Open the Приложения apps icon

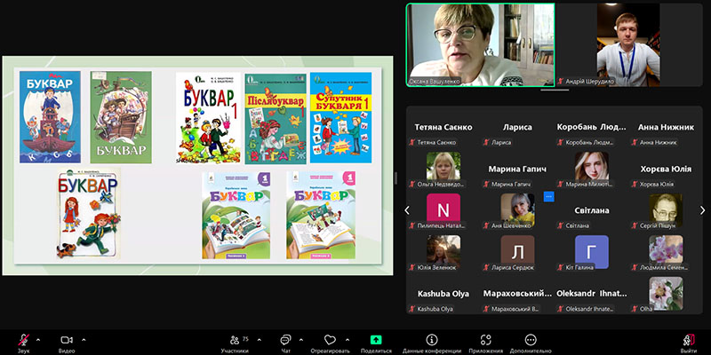tap(485, 340)
